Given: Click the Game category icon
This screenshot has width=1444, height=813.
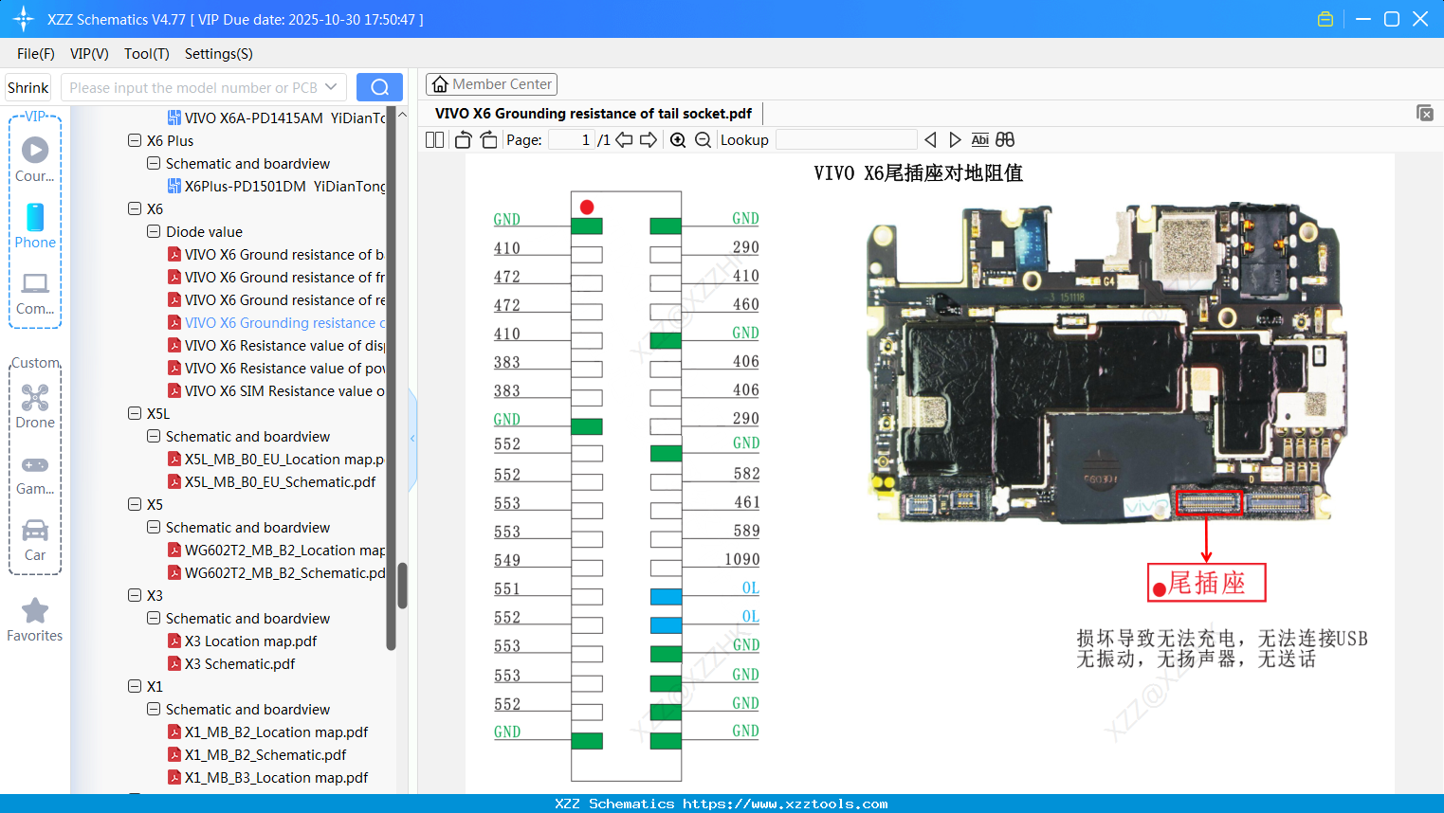Looking at the screenshot, I should [35, 465].
